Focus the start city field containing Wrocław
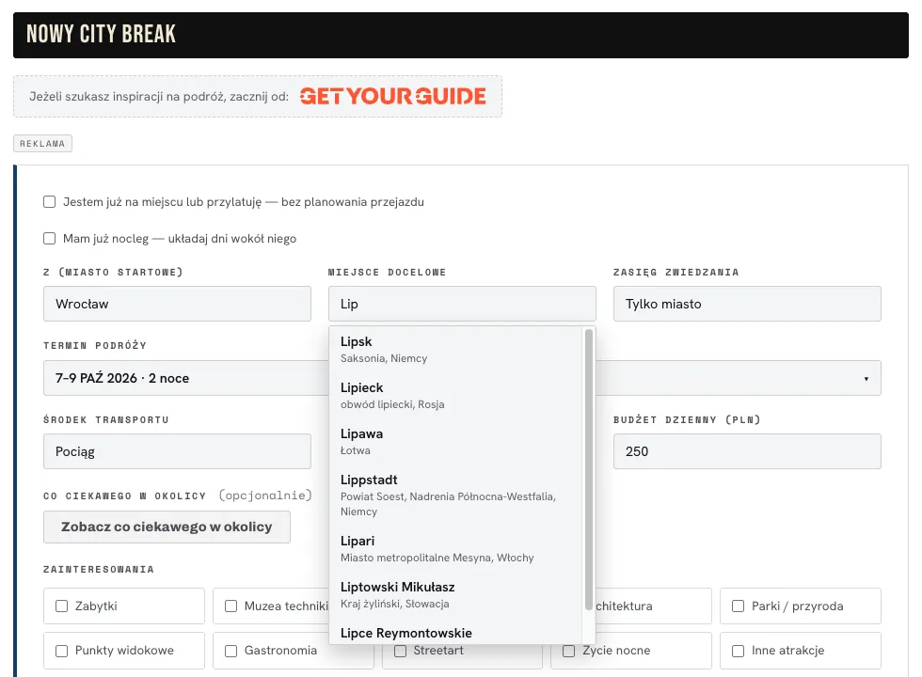 click(x=177, y=304)
